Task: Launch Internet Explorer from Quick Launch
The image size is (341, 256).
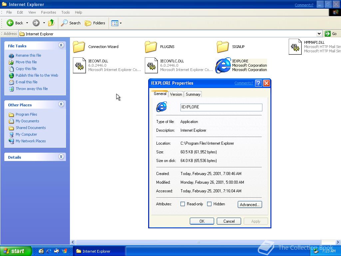Action: (49, 251)
